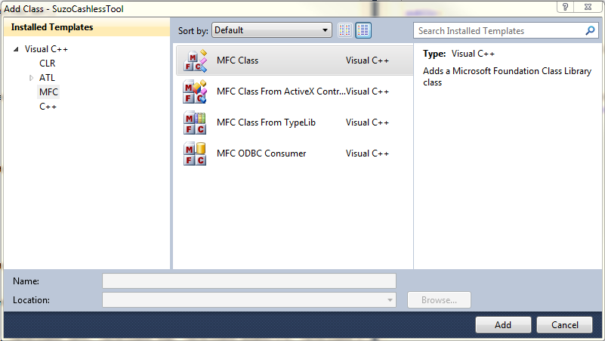Open the Sort by Default dropdown
This screenshot has height=341, width=605.
pyautogui.click(x=272, y=30)
